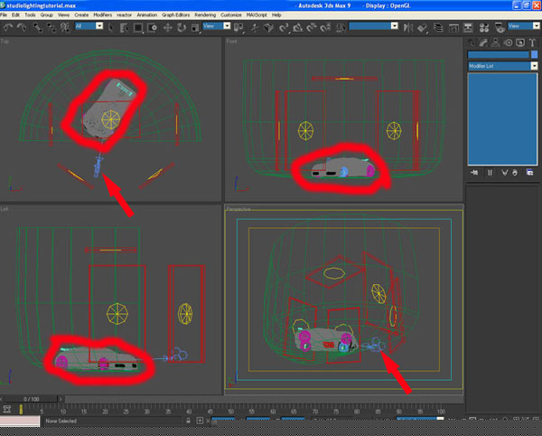Click the Rectangular Selection Region button

pyautogui.click(x=138, y=27)
